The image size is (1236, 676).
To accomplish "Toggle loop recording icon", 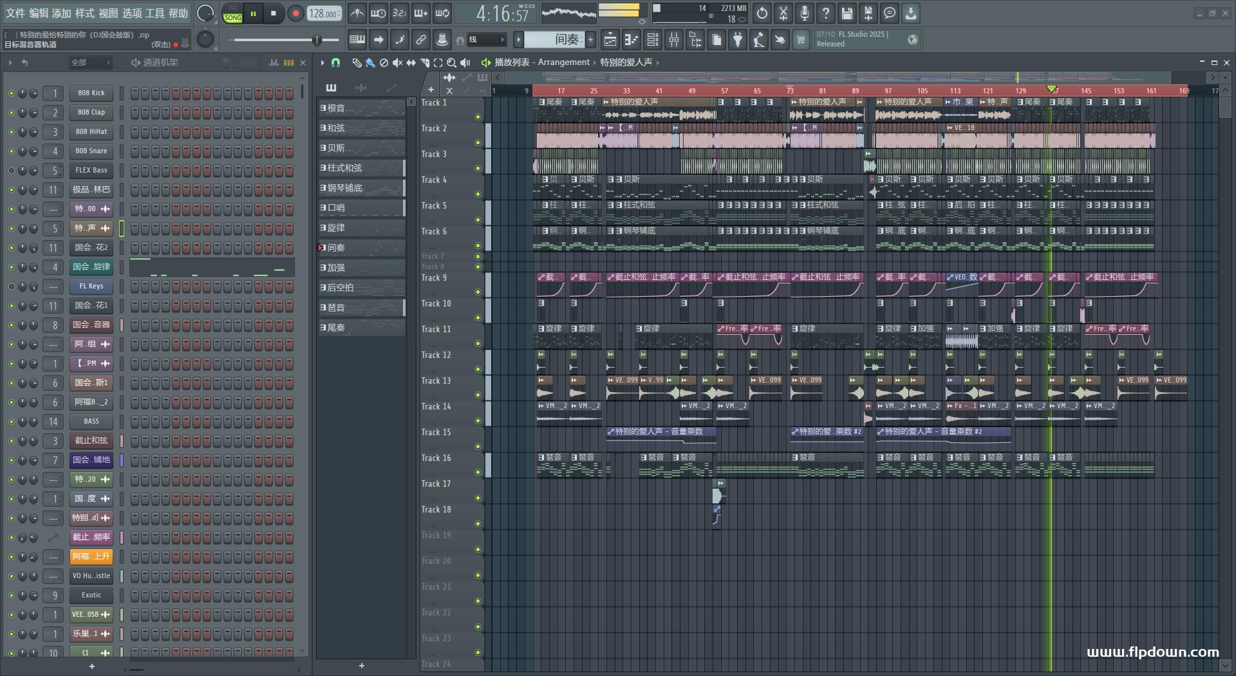I will (442, 13).
